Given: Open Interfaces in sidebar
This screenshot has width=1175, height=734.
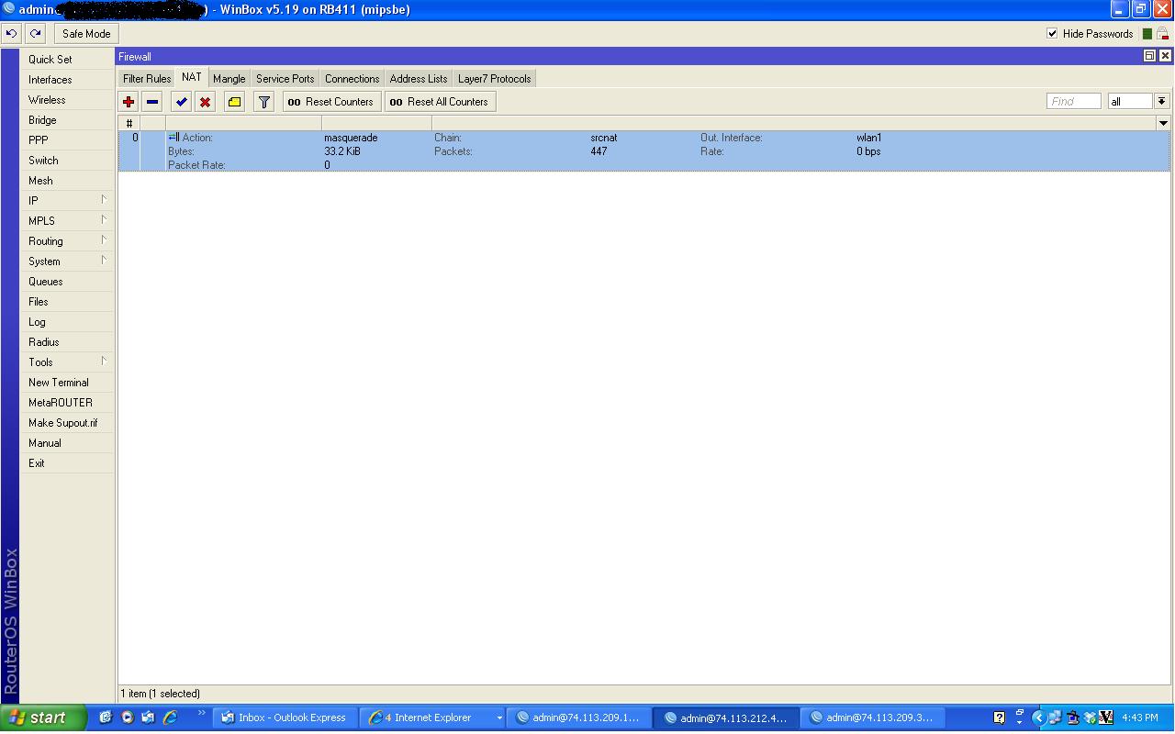Looking at the screenshot, I should pyautogui.click(x=67, y=79).
